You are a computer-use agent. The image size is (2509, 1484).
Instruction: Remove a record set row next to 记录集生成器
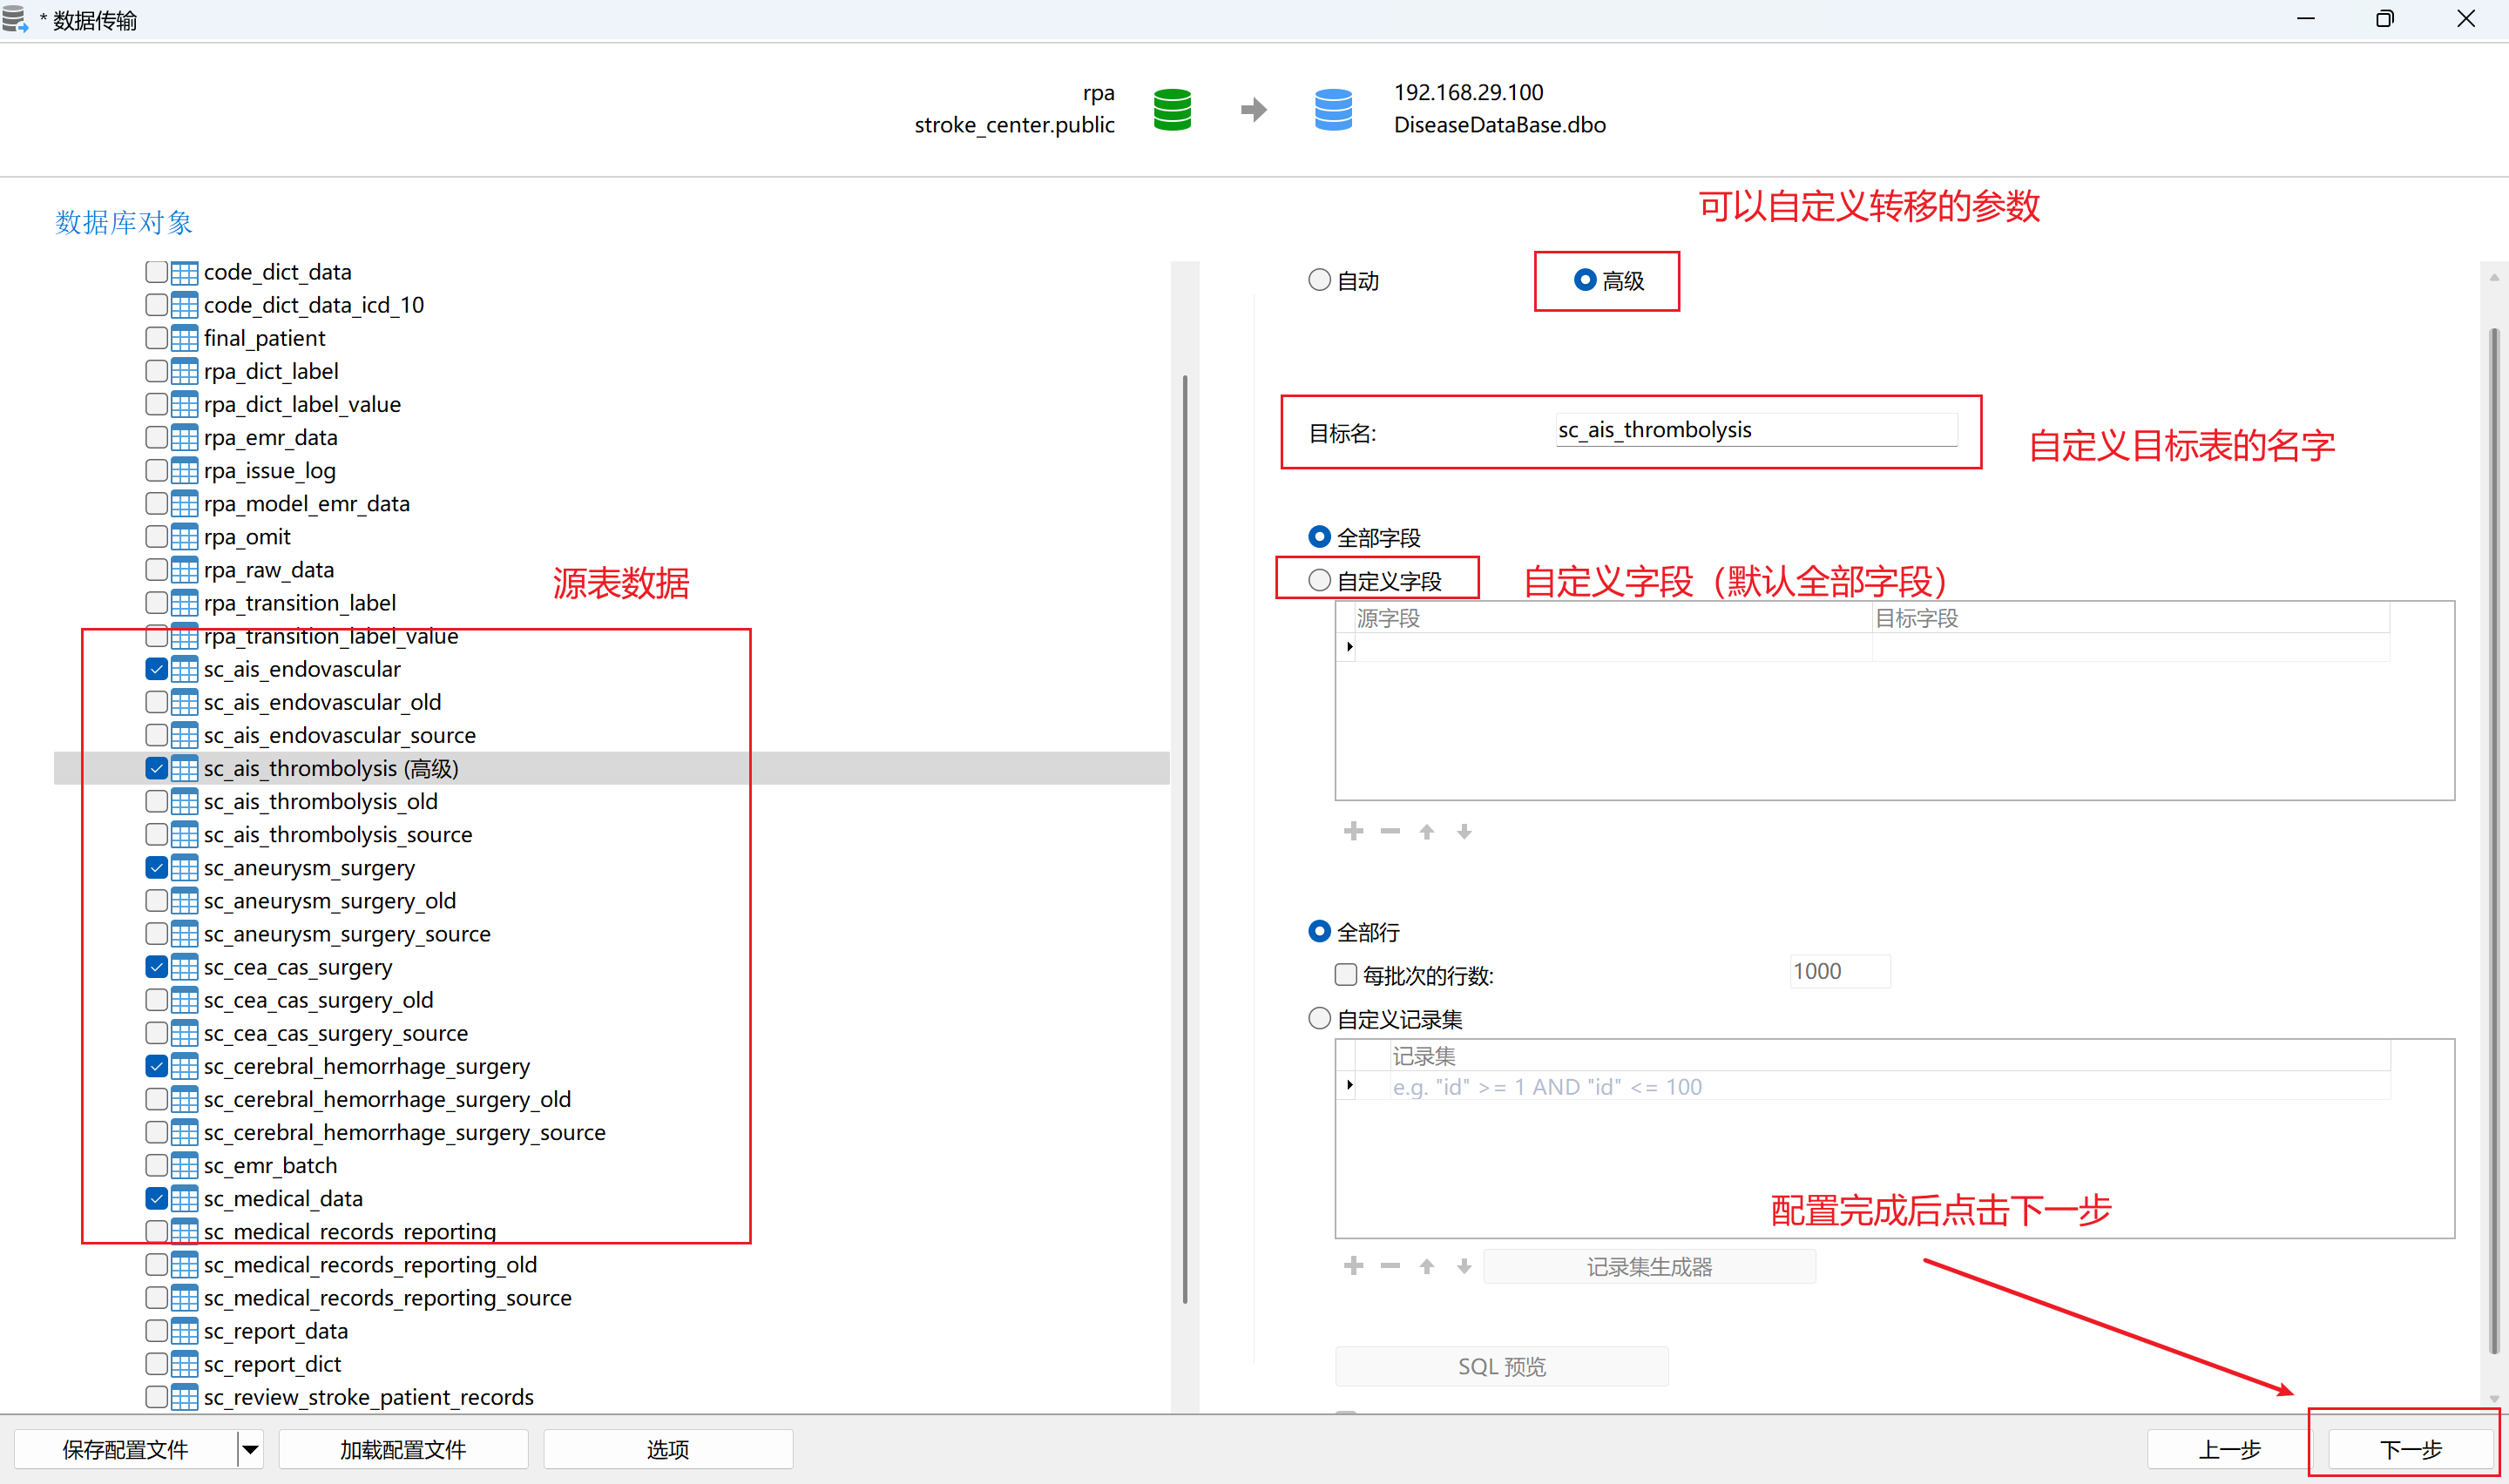tap(1390, 1266)
